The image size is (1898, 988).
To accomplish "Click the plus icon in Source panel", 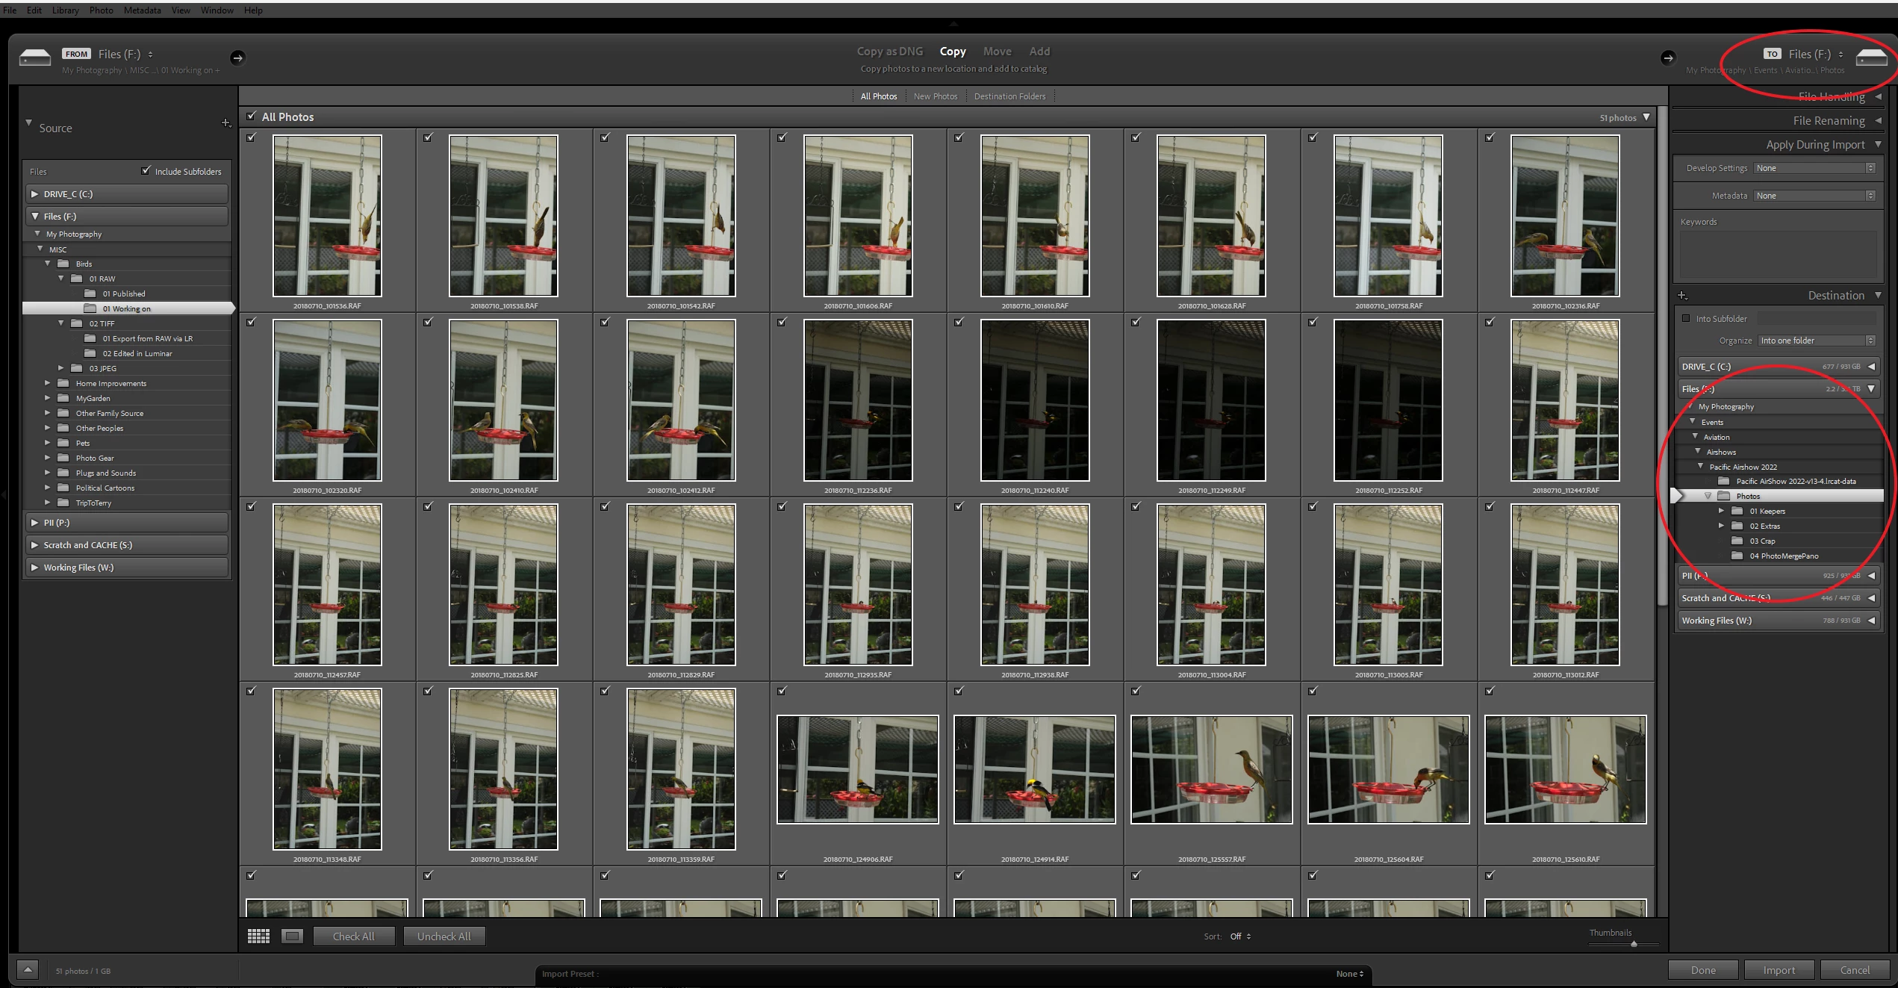I will coord(225,123).
